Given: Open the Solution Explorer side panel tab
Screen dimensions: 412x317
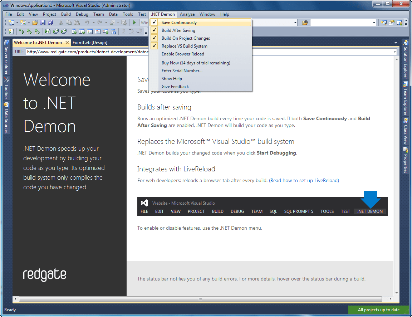Looking at the screenshot, I should click(x=406, y=59).
